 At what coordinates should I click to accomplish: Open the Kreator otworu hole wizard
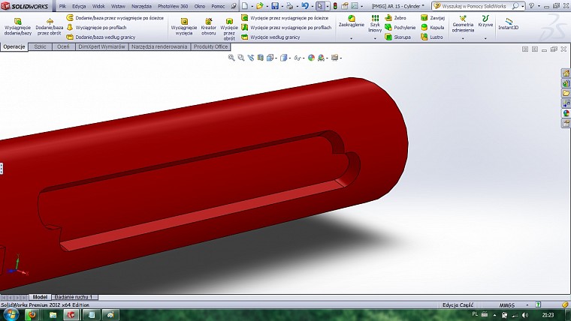(x=209, y=26)
